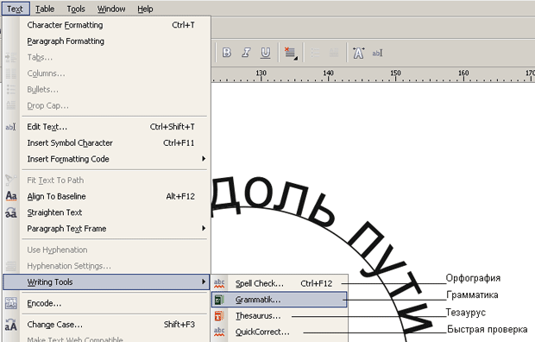The height and width of the screenshot is (342, 535).
Task: Click the 'Грамматика' label
Action: (472, 294)
